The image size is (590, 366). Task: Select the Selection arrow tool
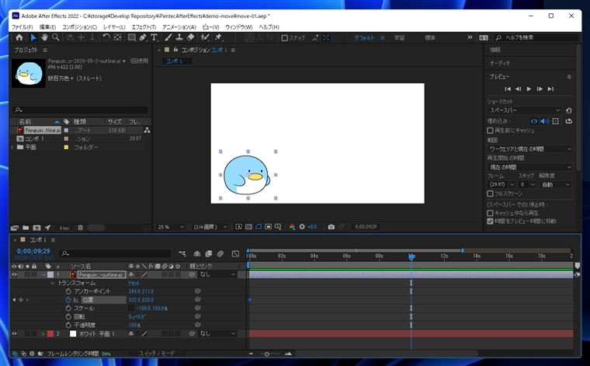pyautogui.click(x=33, y=37)
